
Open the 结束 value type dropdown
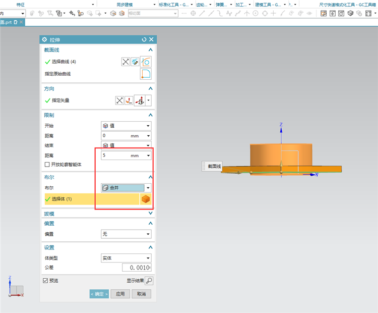pyautogui.click(x=126, y=145)
